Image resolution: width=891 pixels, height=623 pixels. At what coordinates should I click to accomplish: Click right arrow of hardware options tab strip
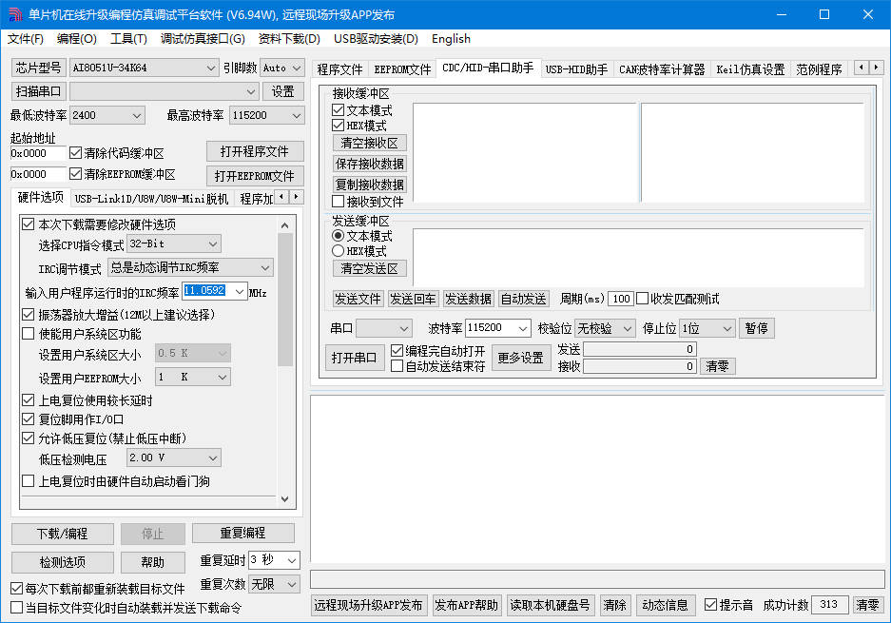pyautogui.click(x=297, y=197)
